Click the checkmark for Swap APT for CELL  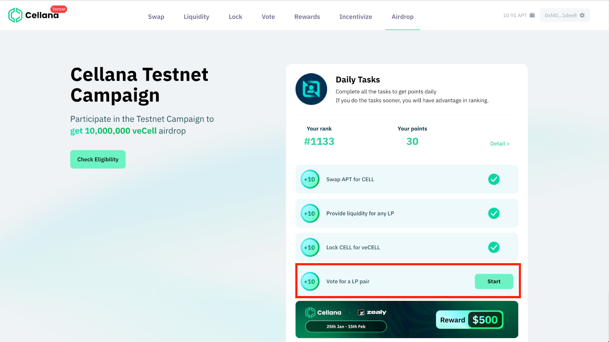494,179
